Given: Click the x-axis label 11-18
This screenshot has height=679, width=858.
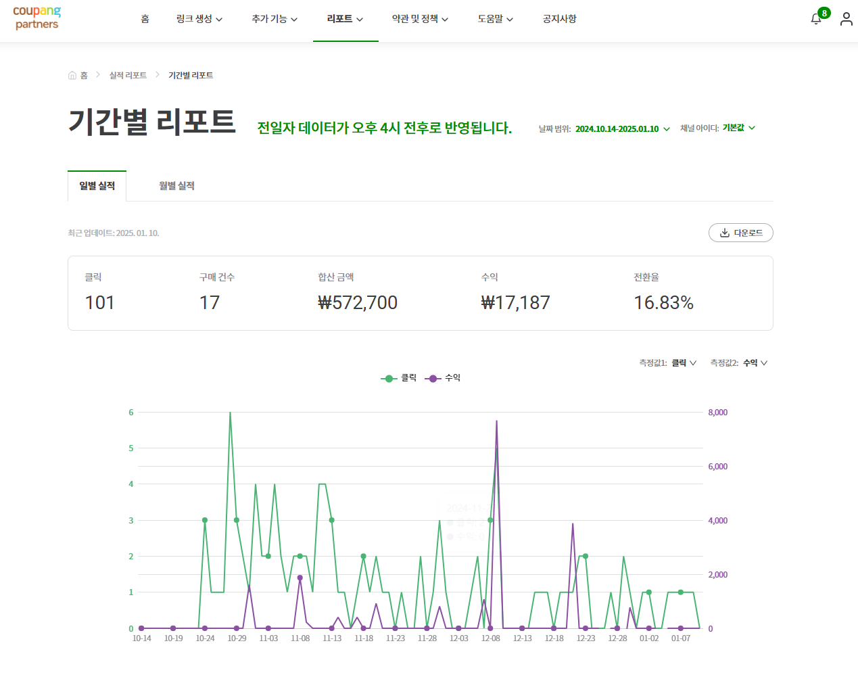Looking at the screenshot, I should pos(364,638).
